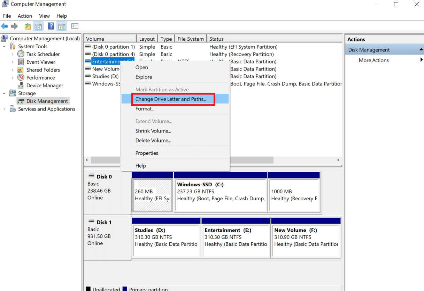This screenshot has width=424, height=291.
Task: Click the Disk 0 drive icon
Action: click(x=92, y=176)
